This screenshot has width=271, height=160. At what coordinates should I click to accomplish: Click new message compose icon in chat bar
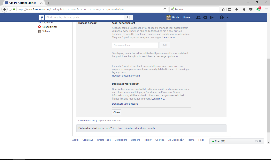point(256,141)
